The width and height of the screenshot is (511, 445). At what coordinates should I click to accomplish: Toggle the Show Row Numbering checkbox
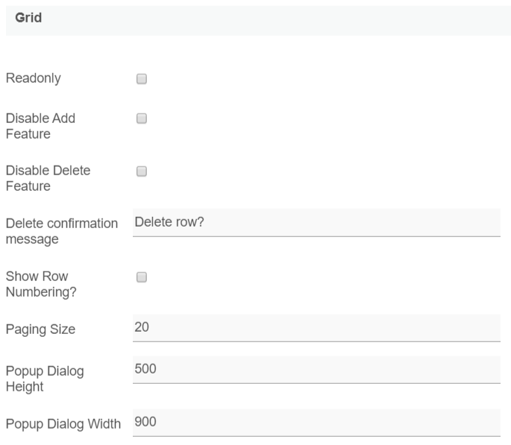(x=142, y=277)
